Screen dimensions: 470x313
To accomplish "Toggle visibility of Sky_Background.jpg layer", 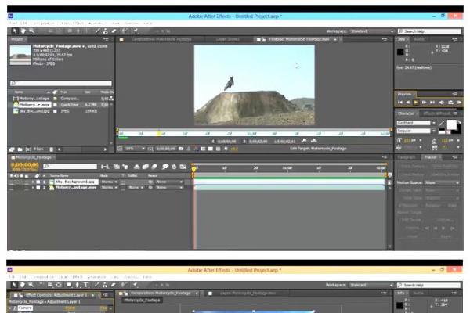I will coord(12,181).
